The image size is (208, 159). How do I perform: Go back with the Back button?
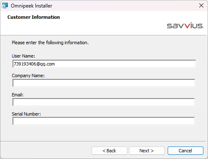[109, 151]
